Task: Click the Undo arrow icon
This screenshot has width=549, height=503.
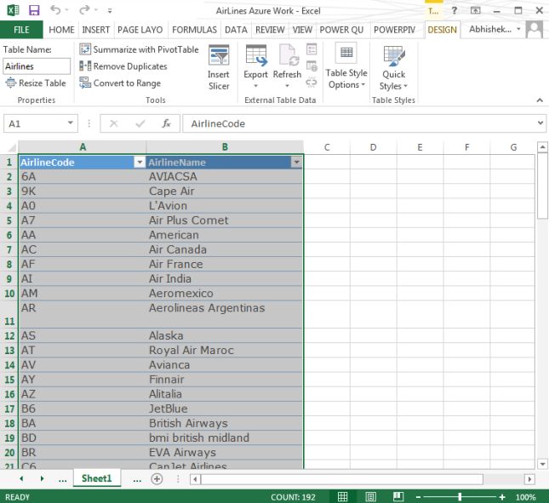Action: tap(55, 10)
